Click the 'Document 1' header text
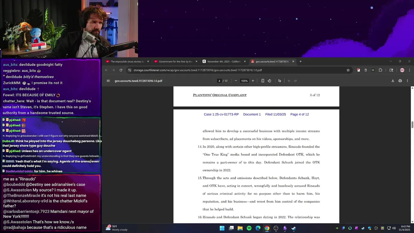The image size is (414, 233). tap(252, 115)
